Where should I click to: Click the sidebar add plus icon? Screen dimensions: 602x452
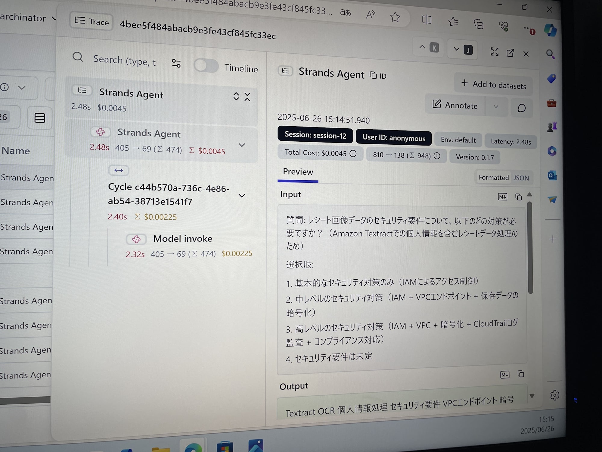[553, 239]
